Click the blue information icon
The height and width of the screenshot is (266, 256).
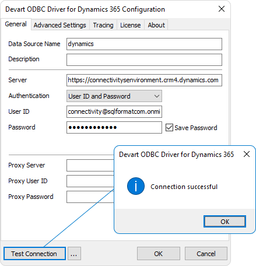pyautogui.click(x=136, y=186)
